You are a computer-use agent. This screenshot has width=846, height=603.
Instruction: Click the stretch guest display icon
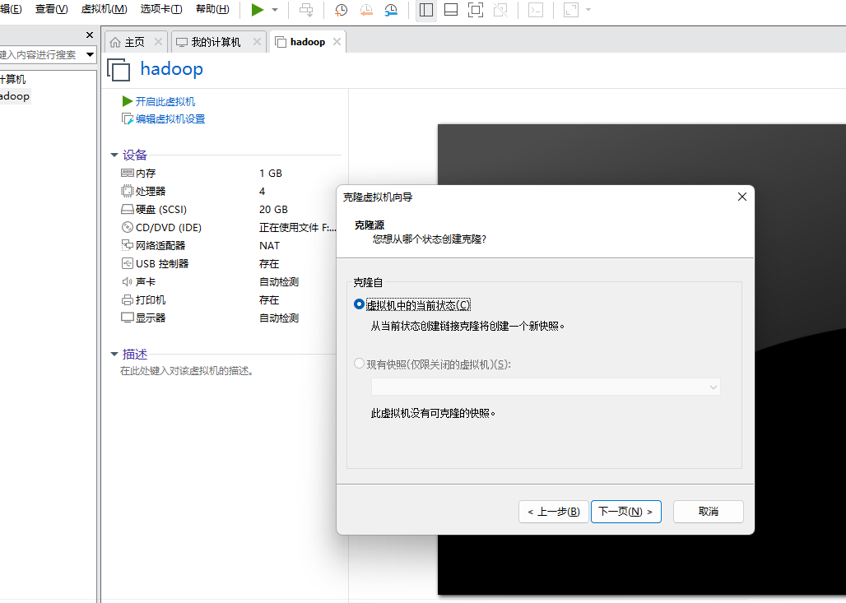pyautogui.click(x=571, y=10)
